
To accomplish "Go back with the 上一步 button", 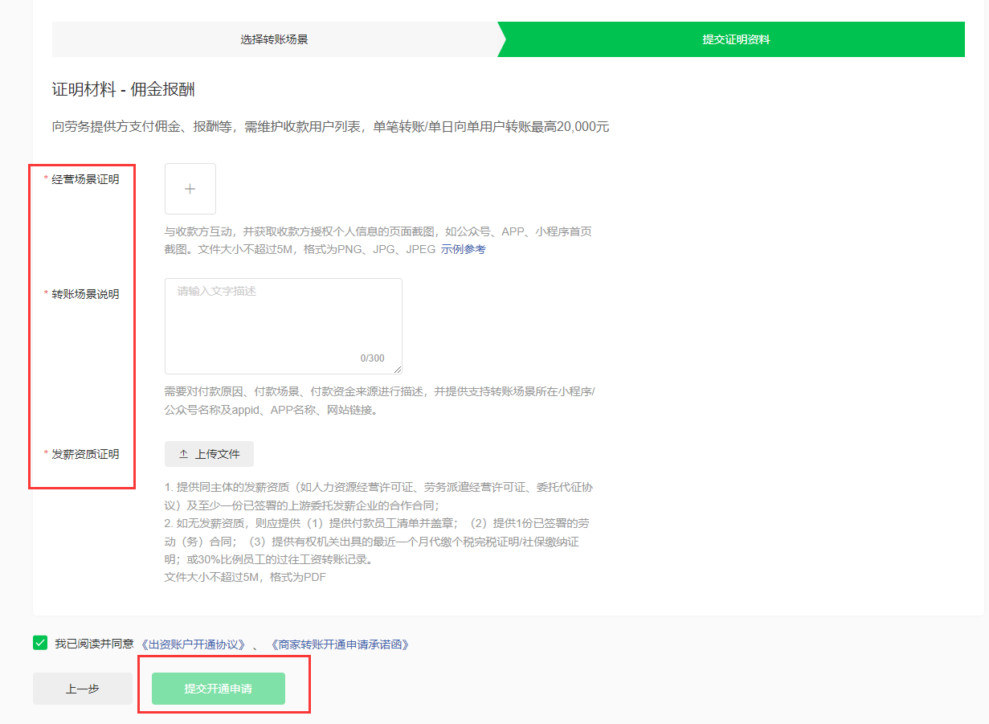I will 83,689.
